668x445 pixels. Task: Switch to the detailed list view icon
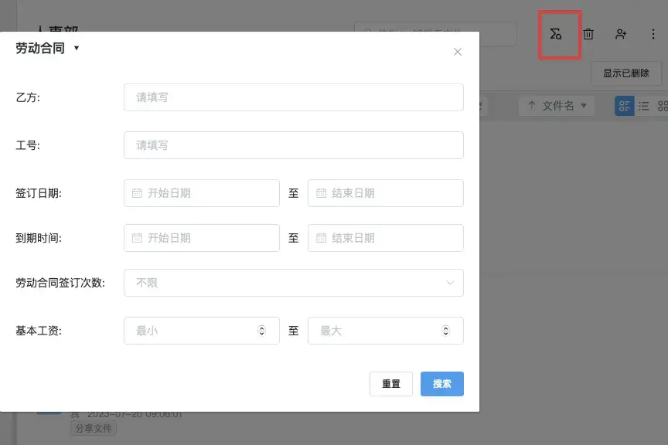pyautogui.click(x=624, y=106)
